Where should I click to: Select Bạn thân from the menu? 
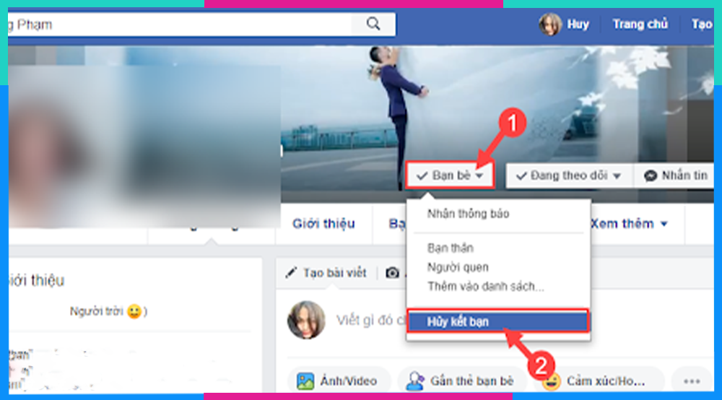pyautogui.click(x=451, y=248)
